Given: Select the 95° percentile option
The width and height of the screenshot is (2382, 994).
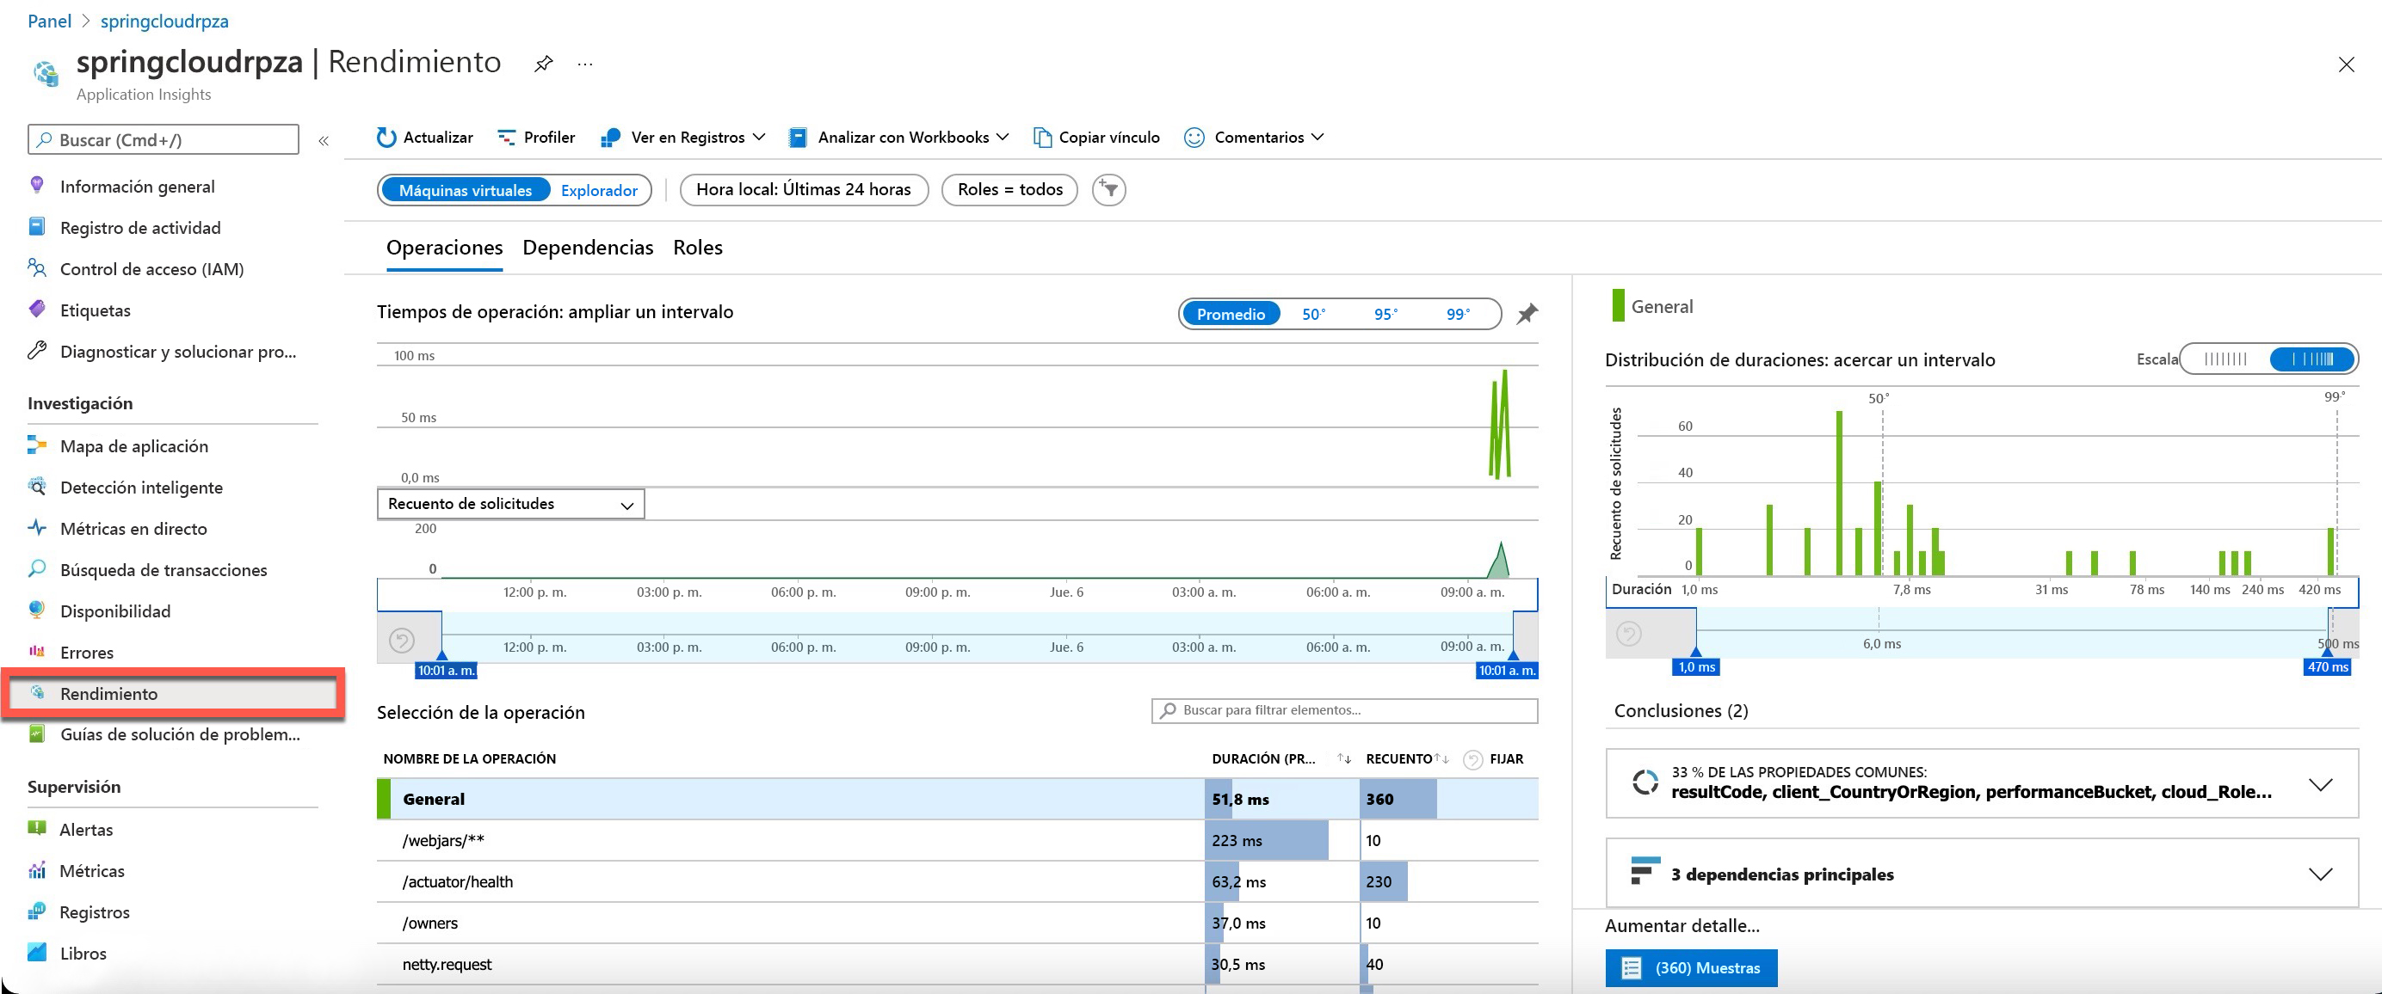Looking at the screenshot, I should coord(1385,314).
